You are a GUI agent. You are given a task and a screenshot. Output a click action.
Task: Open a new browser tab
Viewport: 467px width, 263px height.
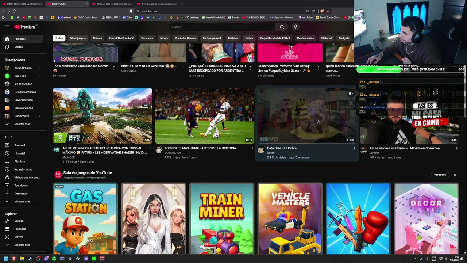point(183,4)
